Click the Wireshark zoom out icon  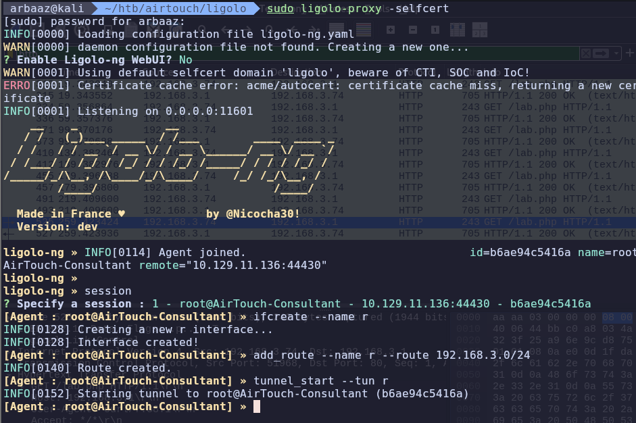[412, 30]
